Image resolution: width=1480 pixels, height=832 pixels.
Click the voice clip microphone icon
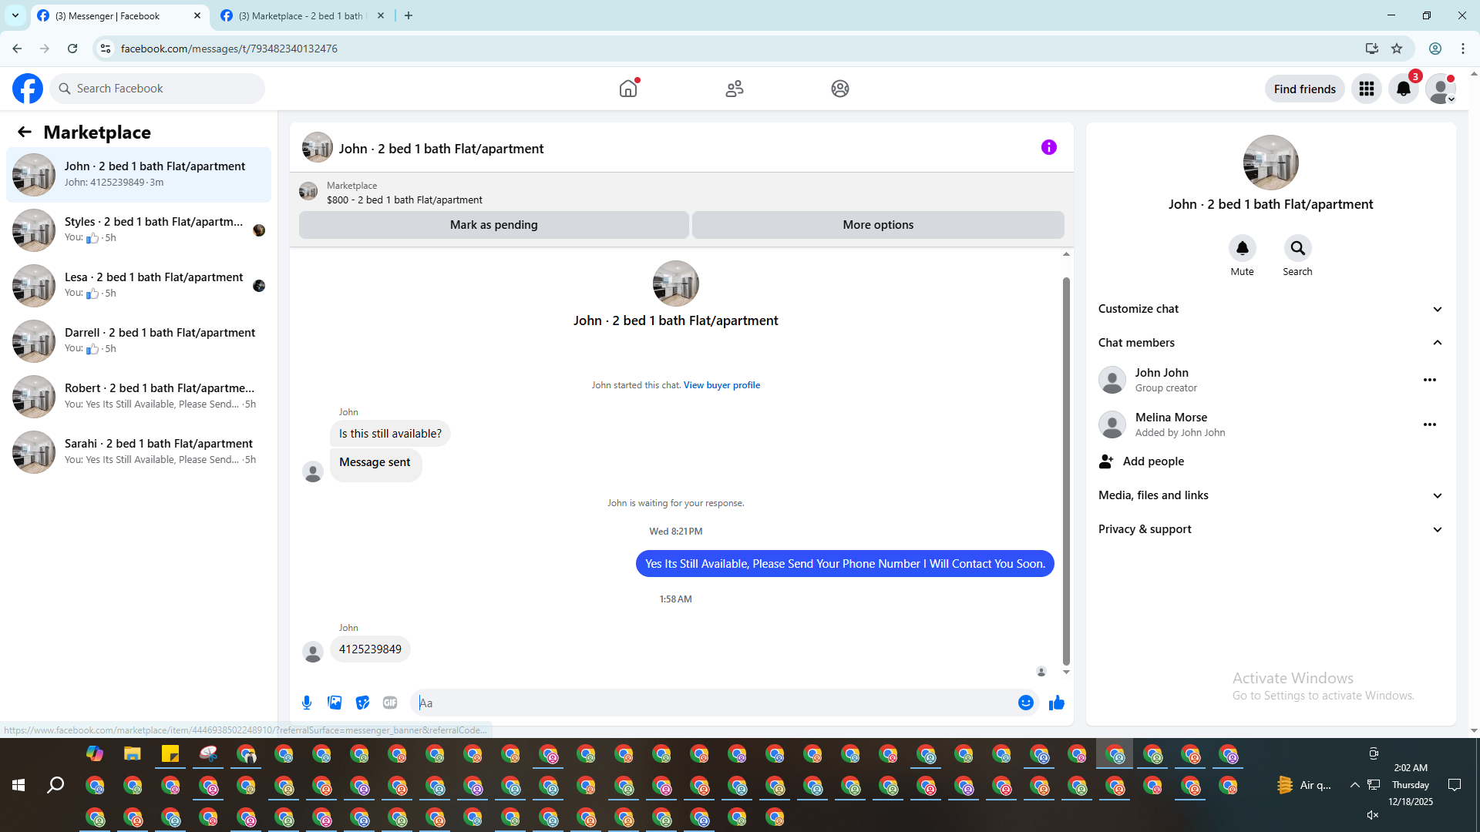[307, 703]
